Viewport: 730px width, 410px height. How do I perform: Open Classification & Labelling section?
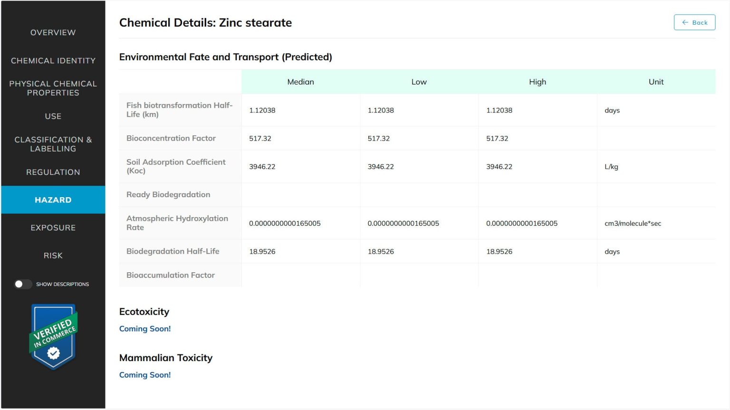[53, 144]
